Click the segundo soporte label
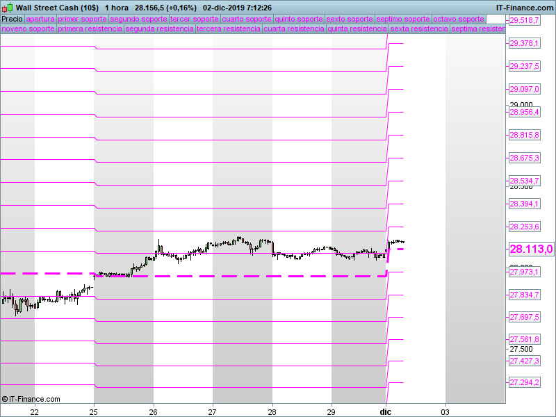 pyautogui.click(x=138, y=19)
